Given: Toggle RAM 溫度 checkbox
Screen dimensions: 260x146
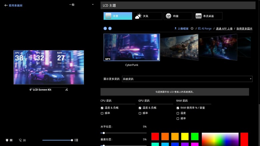Looking at the screenshot, I should (178, 113).
